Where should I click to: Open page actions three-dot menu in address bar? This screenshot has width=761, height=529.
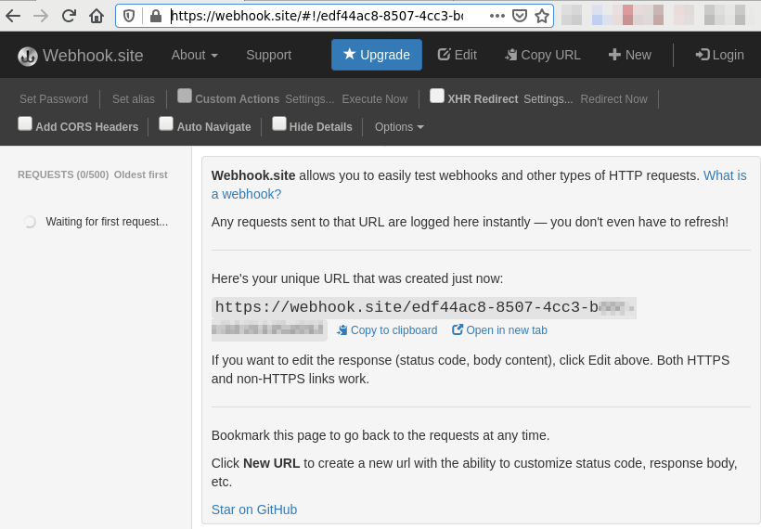click(497, 16)
